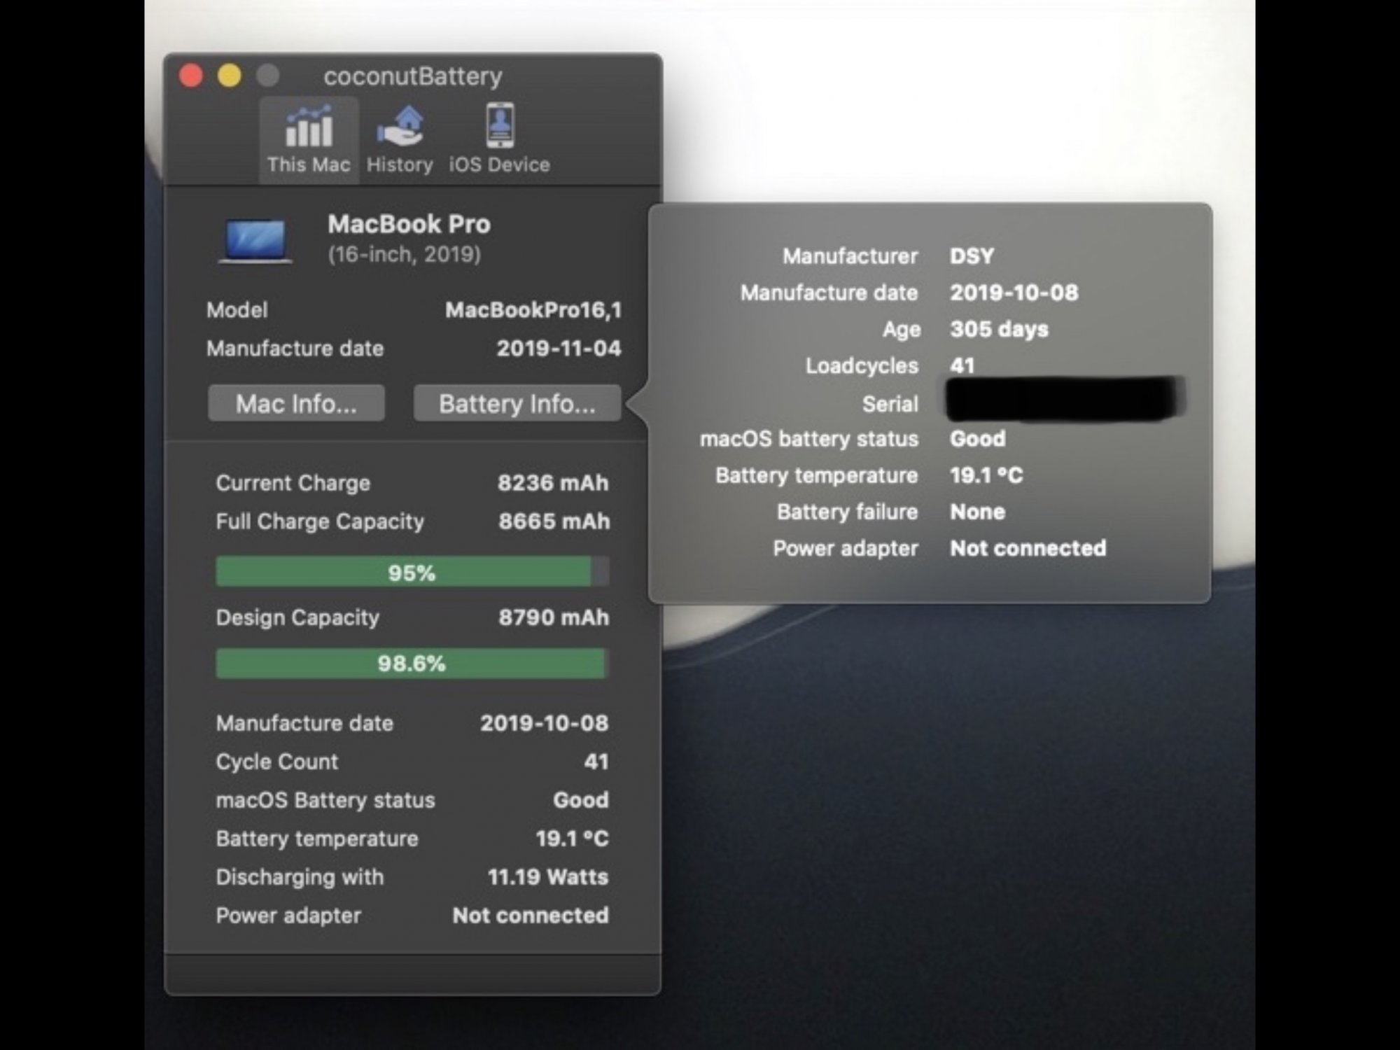Minimize window using the yellow button
This screenshot has width=1400, height=1050.
point(230,75)
